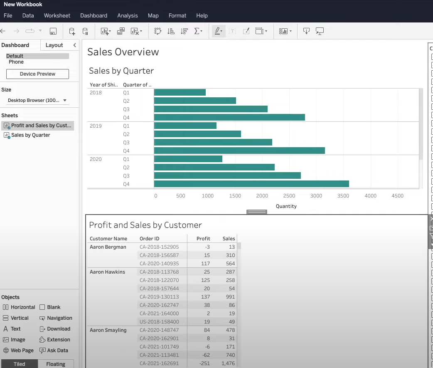Switch to the Layout tab
This screenshot has height=368, width=433.
click(x=54, y=45)
